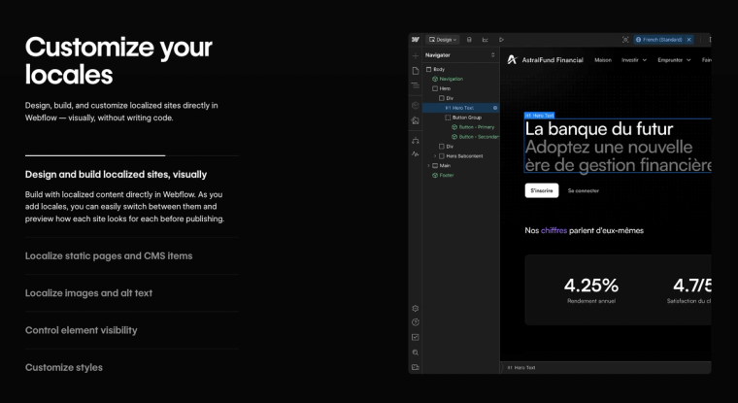
Task: Open the Settings gear icon
Action: coord(416,309)
